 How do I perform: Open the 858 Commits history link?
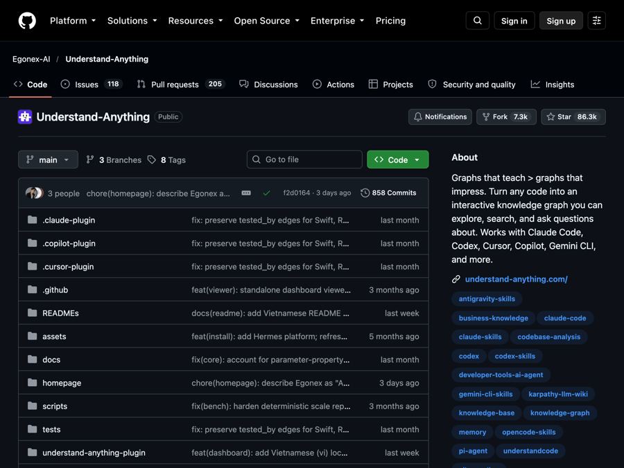coord(388,193)
